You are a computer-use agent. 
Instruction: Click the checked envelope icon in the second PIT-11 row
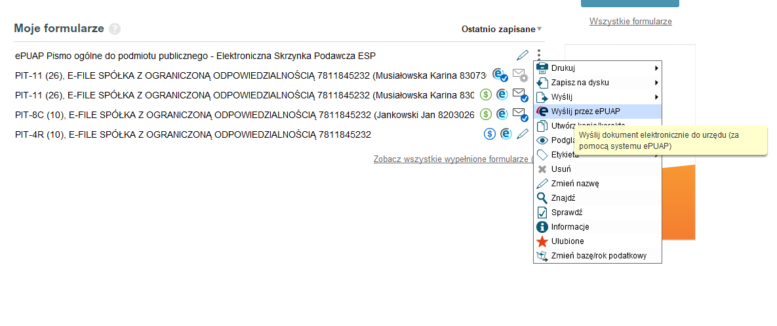click(x=520, y=94)
